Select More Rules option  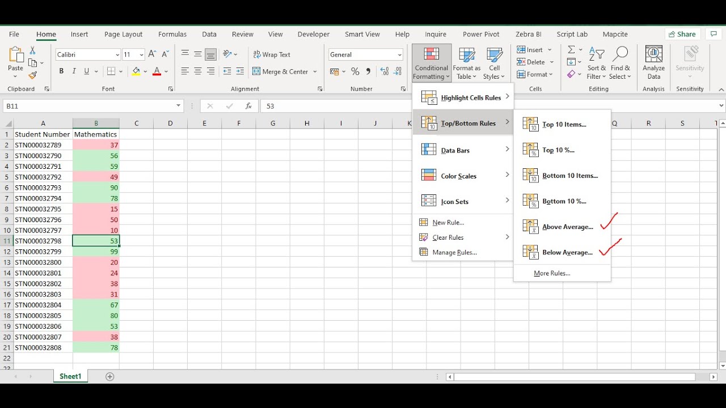[x=552, y=273]
